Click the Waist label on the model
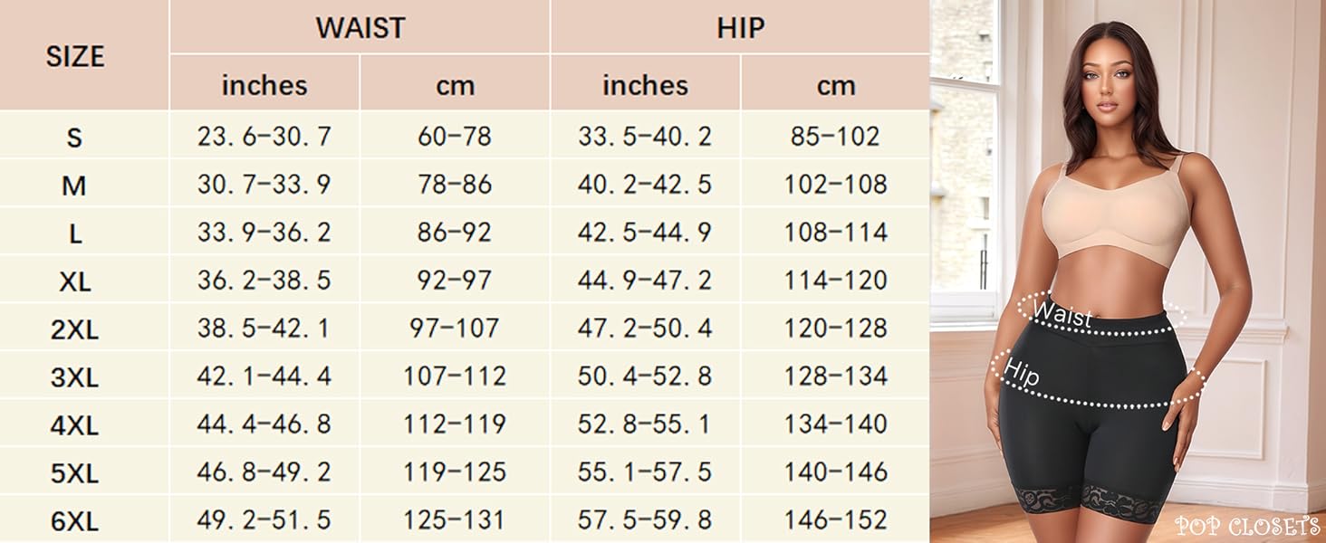 click(x=1062, y=313)
